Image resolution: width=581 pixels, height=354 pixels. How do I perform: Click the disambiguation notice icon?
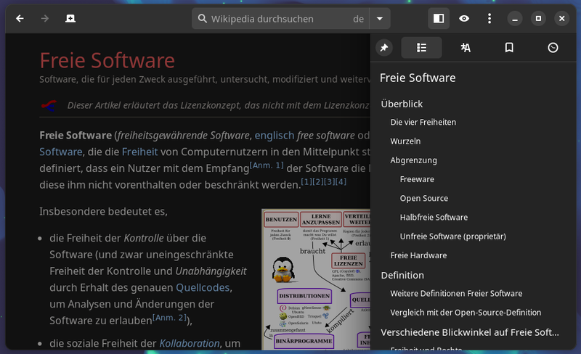click(49, 105)
